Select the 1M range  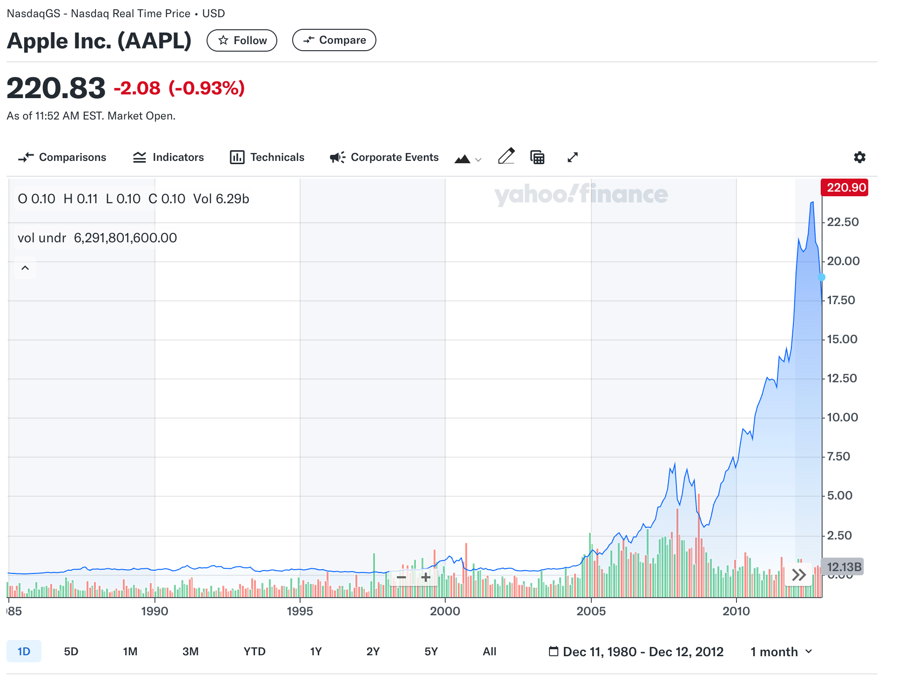pos(130,652)
